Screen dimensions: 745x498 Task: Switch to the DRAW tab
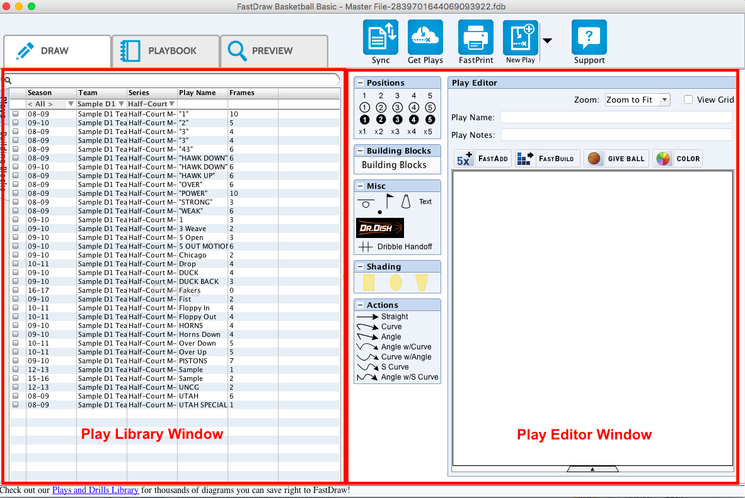57,51
